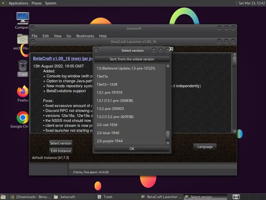
Task: Switch to Select version taskbar entry
Action: click(x=205, y=197)
